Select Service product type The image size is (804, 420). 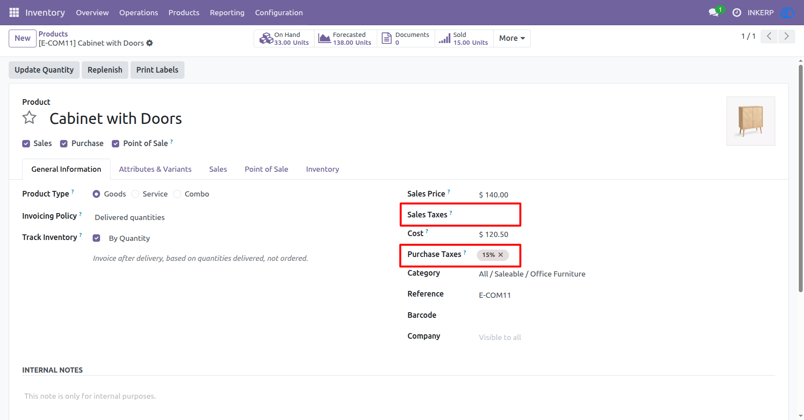[136, 194]
